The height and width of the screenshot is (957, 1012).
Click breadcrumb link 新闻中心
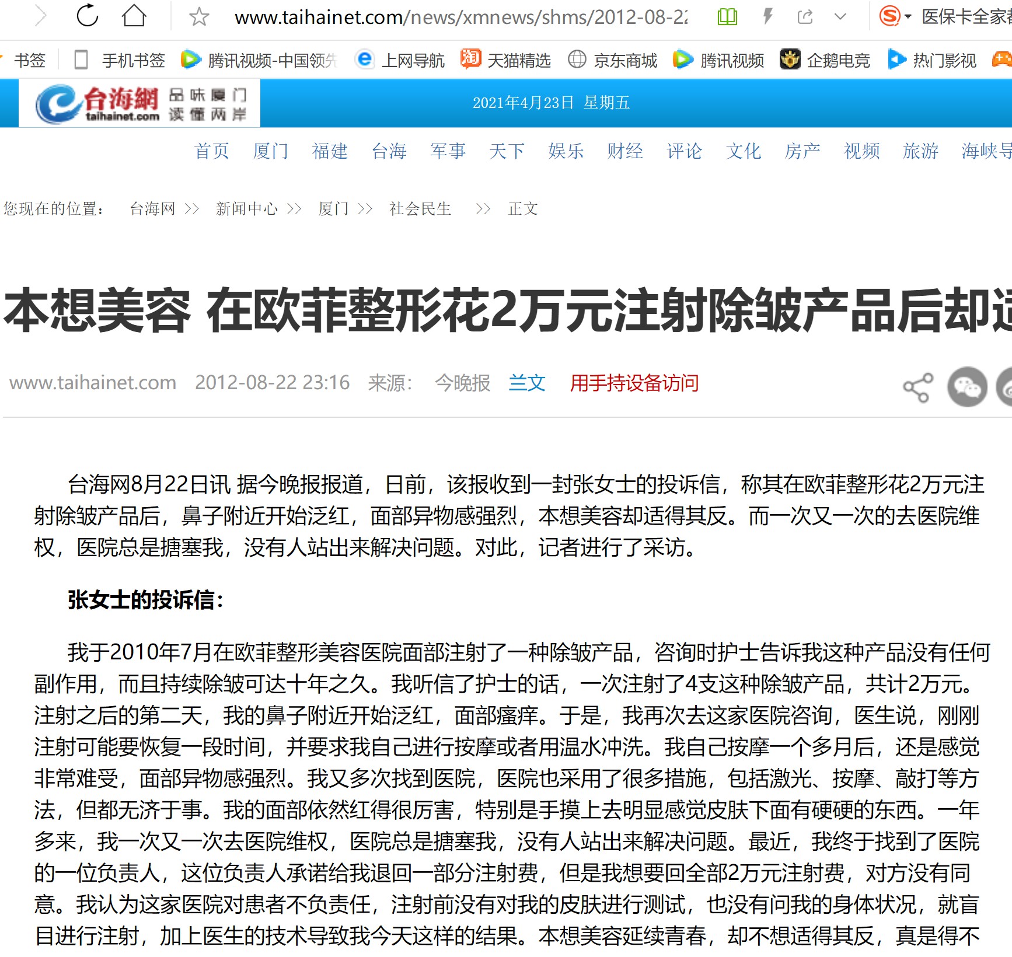click(x=247, y=208)
